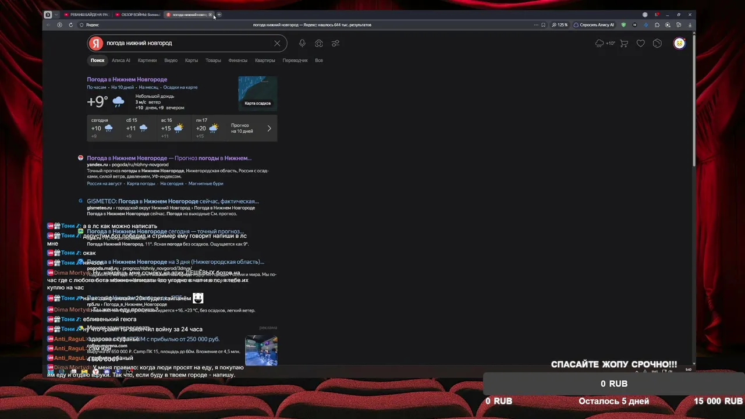
Task: Open the 'Россия на август' sublink
Action: tap(104, 183)
